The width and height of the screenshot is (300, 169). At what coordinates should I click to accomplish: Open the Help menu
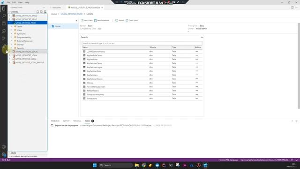[27, 2]
